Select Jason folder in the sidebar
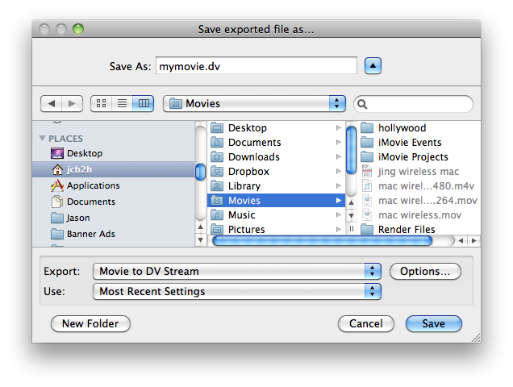Image resolution: width=513 pixels, height=387 pixels. tap(113, 218)
